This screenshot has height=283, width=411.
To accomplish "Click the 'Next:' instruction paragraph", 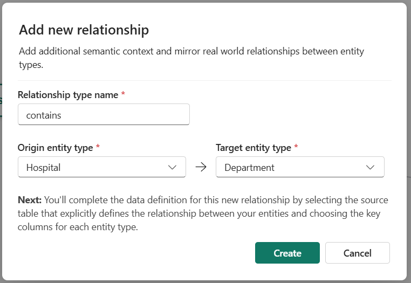I will coord(203,213).
